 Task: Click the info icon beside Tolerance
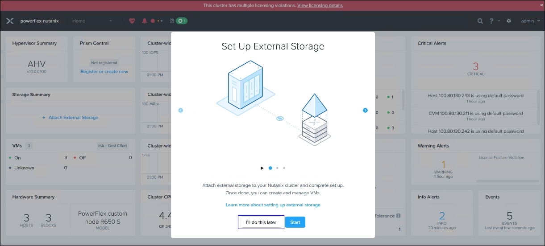click(398, 216)
